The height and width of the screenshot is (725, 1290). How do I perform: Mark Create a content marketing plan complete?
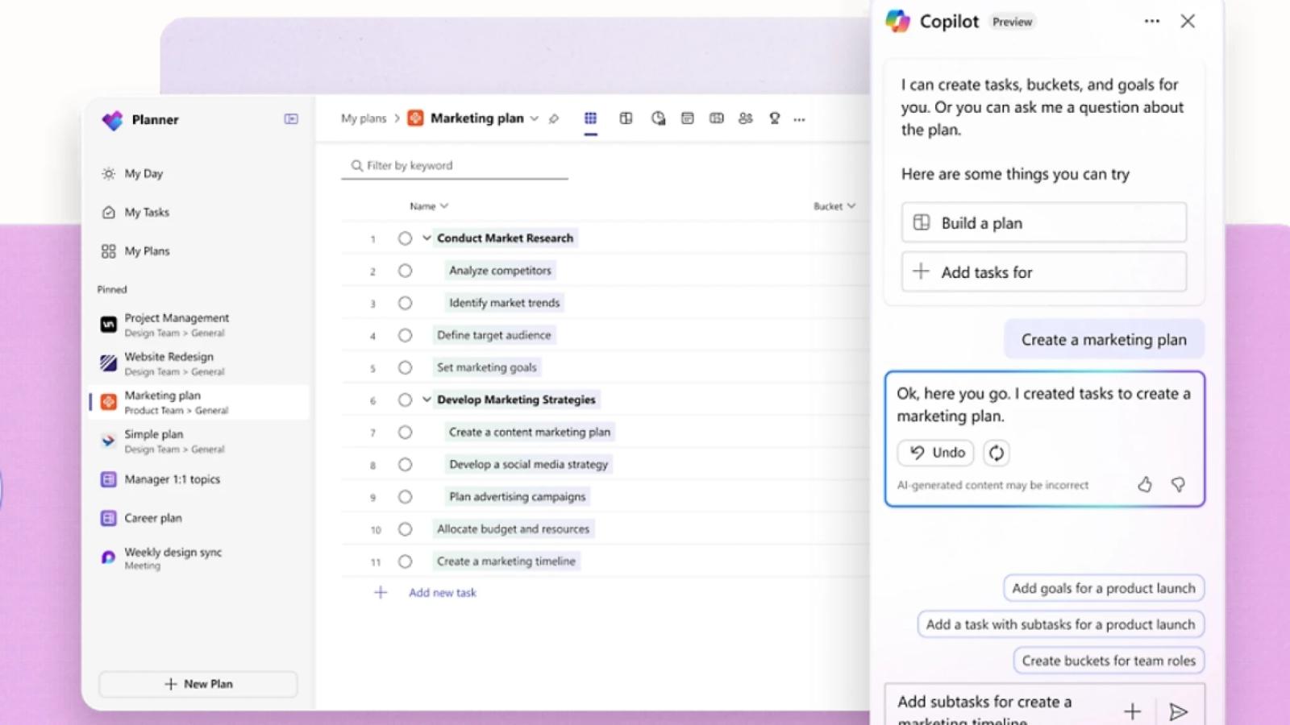click(x=405, y=433)
